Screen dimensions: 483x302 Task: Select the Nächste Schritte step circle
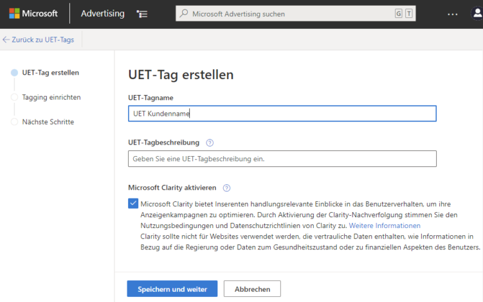pyautogui.click(x=14, y=122)
